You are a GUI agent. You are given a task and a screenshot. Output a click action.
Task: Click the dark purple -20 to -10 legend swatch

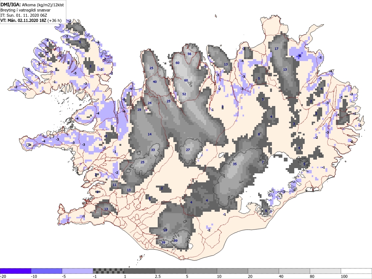click(15, 271)
